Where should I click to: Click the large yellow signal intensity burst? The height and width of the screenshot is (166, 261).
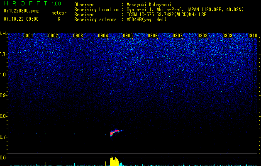(x=115, y=161)
